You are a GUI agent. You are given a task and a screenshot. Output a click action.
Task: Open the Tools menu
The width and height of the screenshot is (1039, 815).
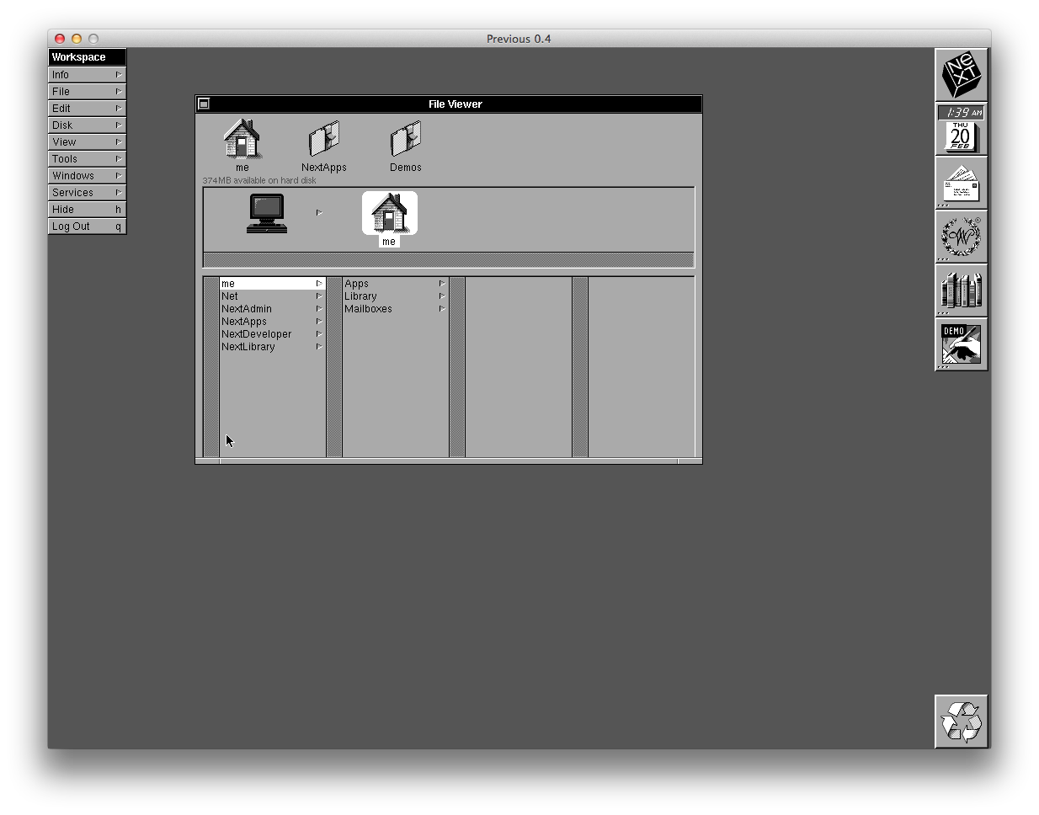(87, 158)
